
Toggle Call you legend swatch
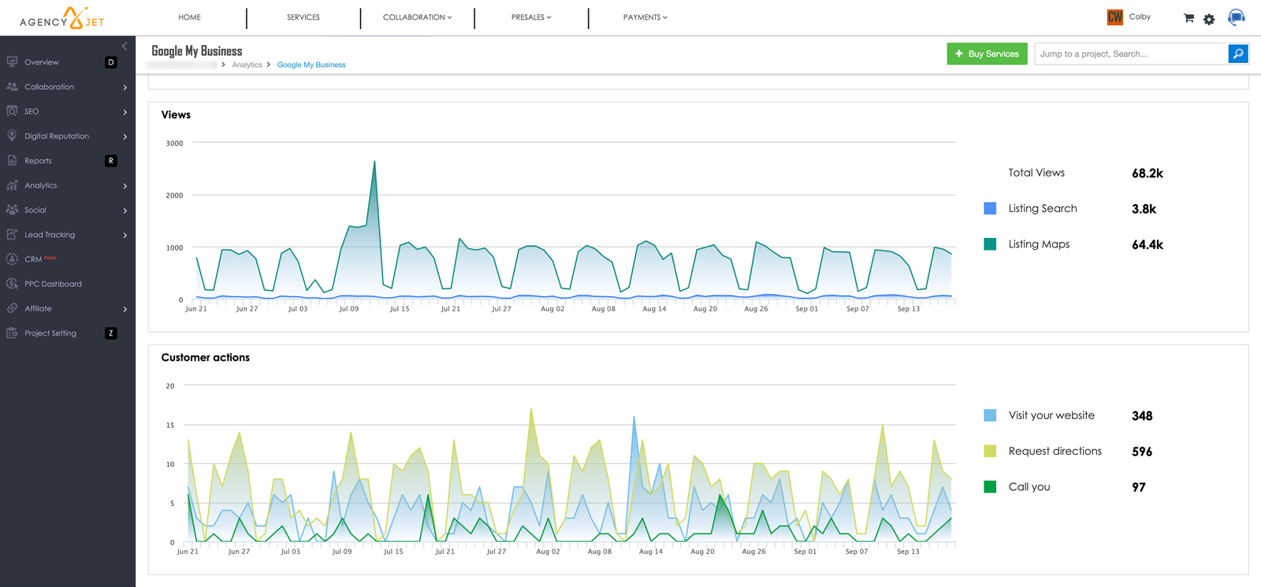point(990,487)
